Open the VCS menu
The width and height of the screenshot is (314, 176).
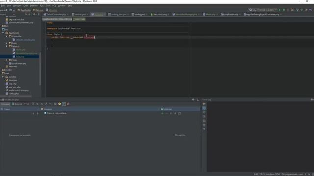click(54, 6)
